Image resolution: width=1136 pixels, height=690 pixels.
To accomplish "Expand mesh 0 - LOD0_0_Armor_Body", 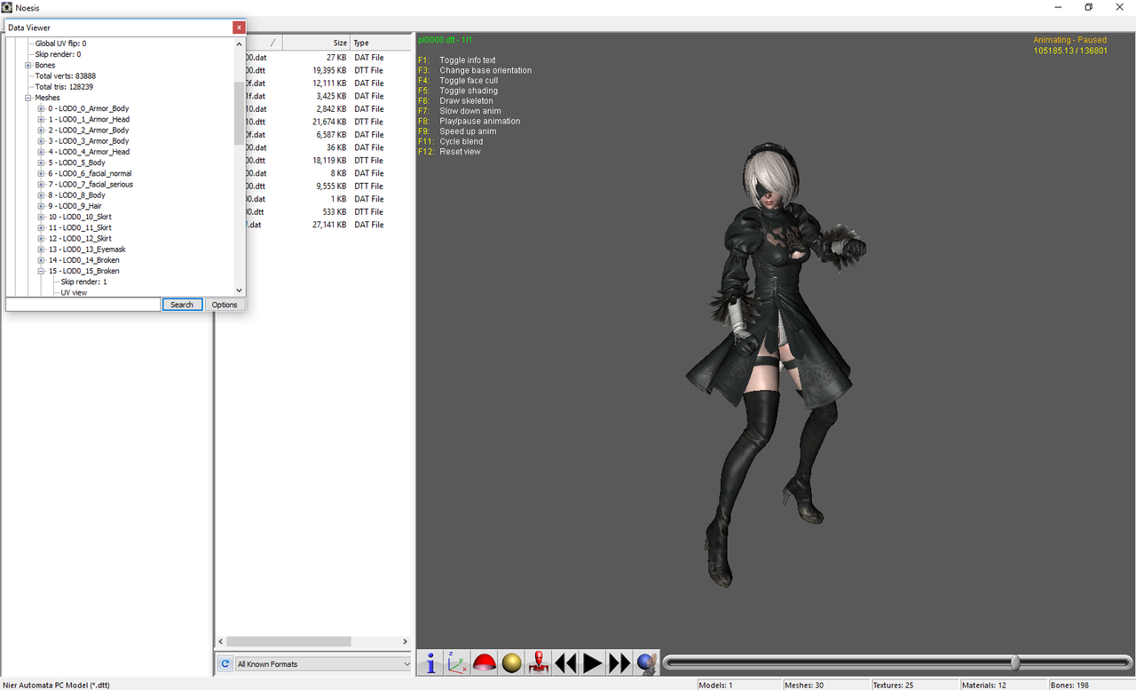I will tap(41, 108).
